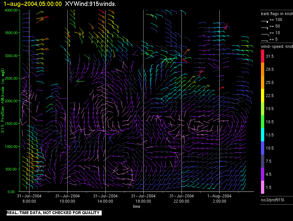Click the 22.5 knots yellow swatch
Screen dimensions: 293x221
point(263,95)
